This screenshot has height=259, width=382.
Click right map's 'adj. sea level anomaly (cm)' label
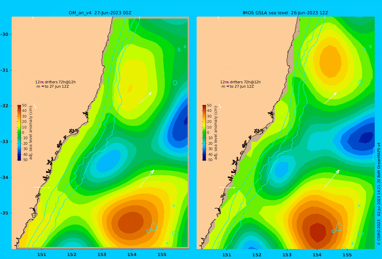[x=216, y=133]
